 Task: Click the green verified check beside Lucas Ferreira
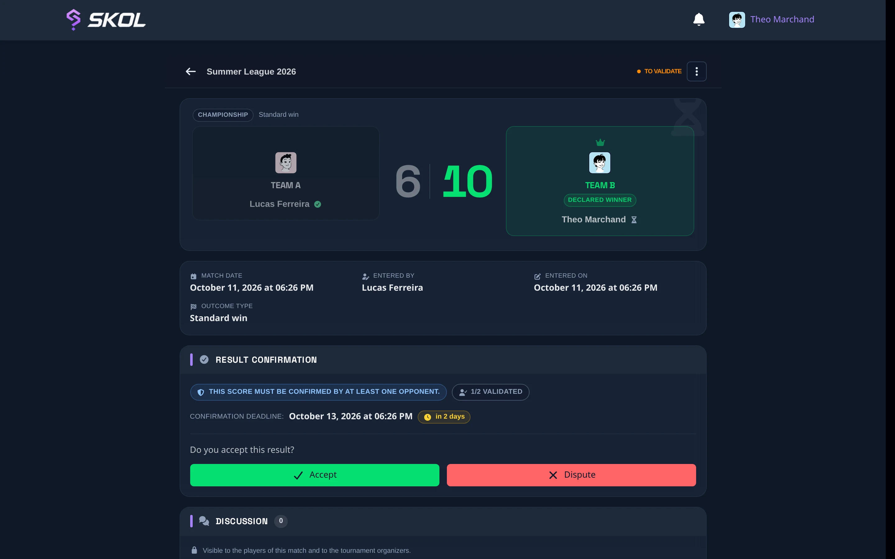pyautogui.click(x=318, y=204)
